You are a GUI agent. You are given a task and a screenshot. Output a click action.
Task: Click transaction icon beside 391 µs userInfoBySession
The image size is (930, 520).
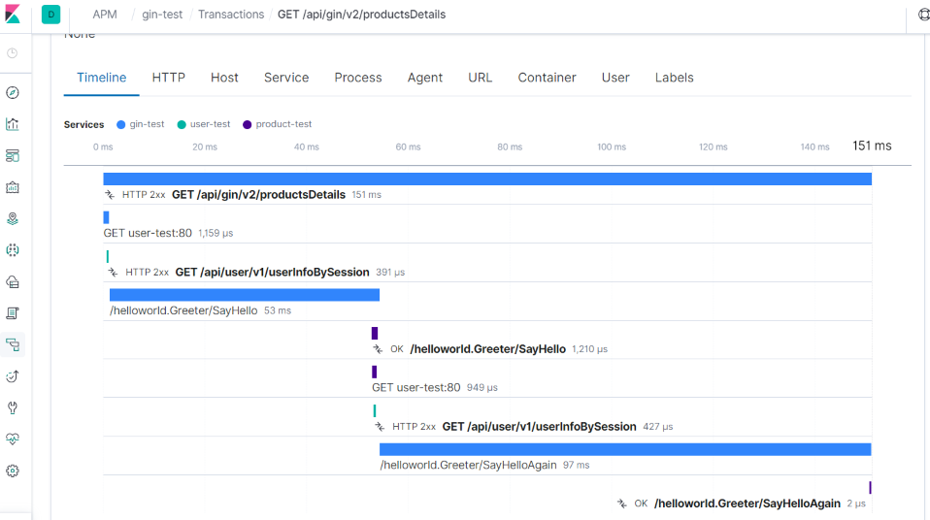[x=113, y=273]
